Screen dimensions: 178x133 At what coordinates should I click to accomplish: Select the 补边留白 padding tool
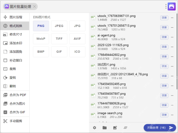[x=15, y=60]
